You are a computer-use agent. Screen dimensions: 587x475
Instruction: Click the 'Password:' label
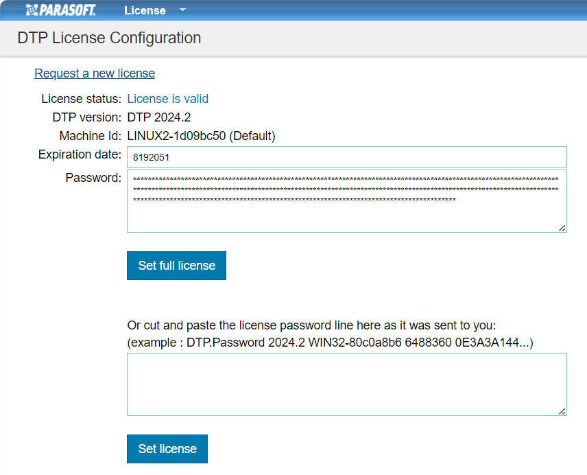point(93,178)
